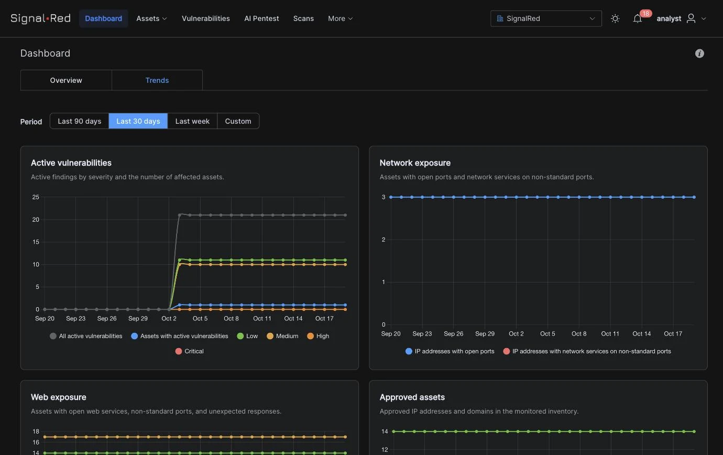Toggle the Low severity legend series
The width and height of the screenshot is (723, 455).
(x=247, y=336)
